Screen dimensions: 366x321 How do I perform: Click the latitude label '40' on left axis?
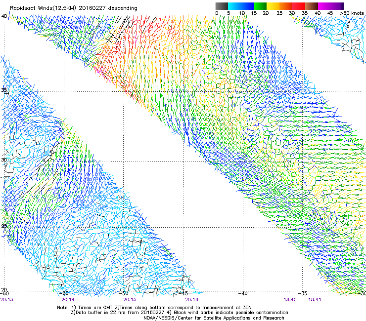click(4, 16)
